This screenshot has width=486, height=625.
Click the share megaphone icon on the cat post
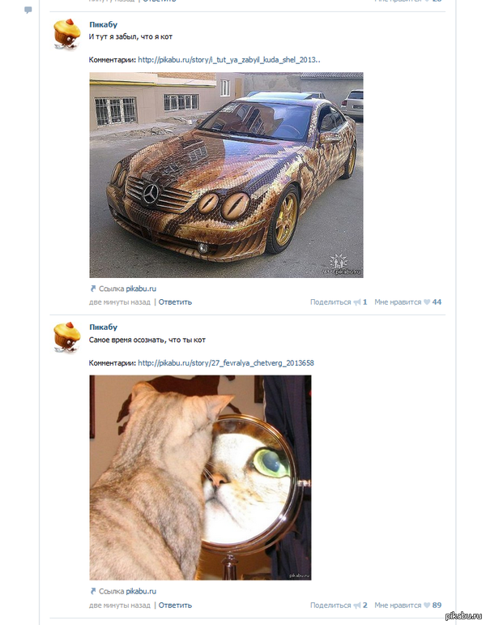click(357, 605)
